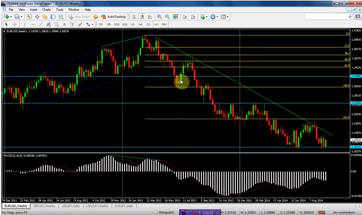Open the View menu
This screenshot has height=215, width=362.
(x=21, y=10)
